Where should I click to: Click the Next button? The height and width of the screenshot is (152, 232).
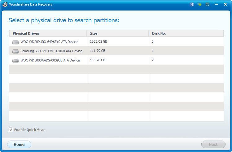pyautogui.click(x=213, y=144)
